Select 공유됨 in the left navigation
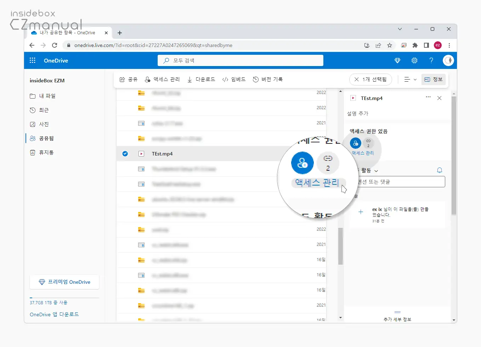This screenshot has width=481, height=347. (x=46, y=138)
